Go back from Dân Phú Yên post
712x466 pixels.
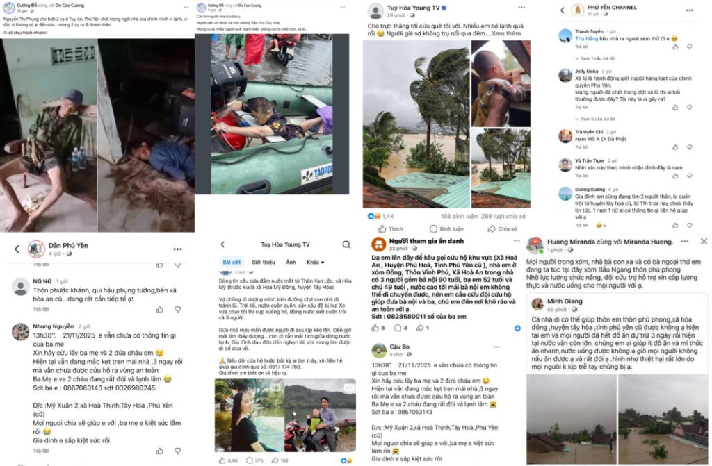click(17, 249)
